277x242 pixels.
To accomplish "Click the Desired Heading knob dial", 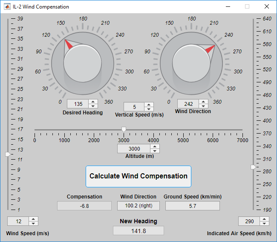I will pyautogui.click(x=83, y=64).
